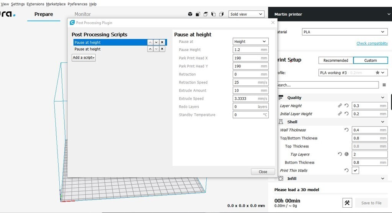Open the Solid view dropdown

pyautogui.click(x=246, y=14)
